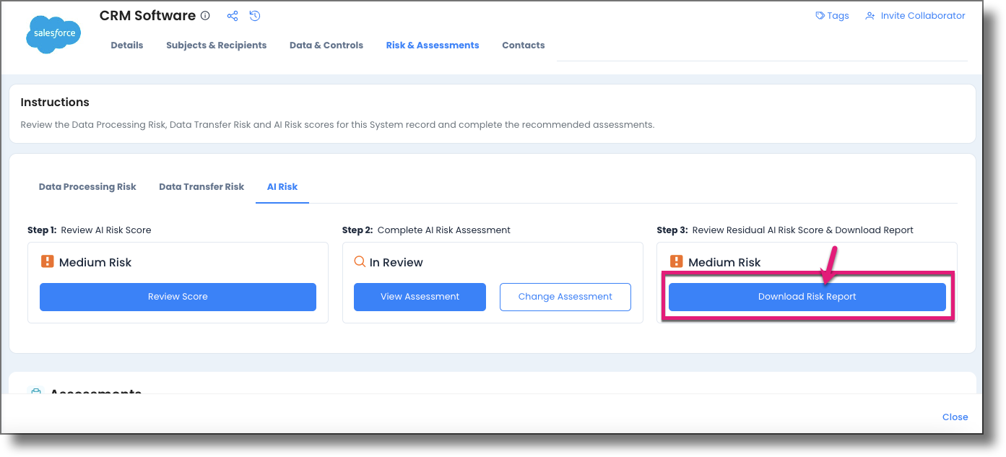Select the AI Risk tab
Screen dimensions: 1006x457
click(x=282, y=186)
